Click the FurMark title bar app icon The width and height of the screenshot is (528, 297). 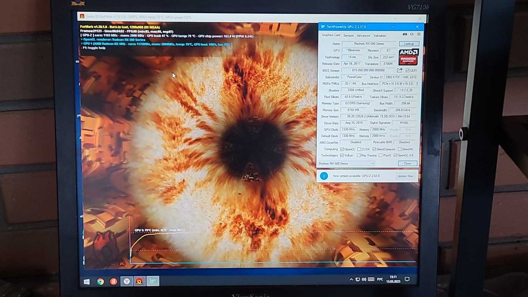coord(82,16)
